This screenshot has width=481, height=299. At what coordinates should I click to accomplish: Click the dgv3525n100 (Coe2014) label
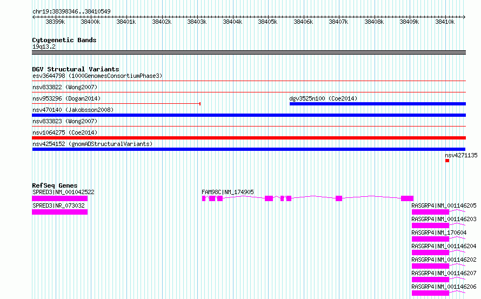pos(323,98)
